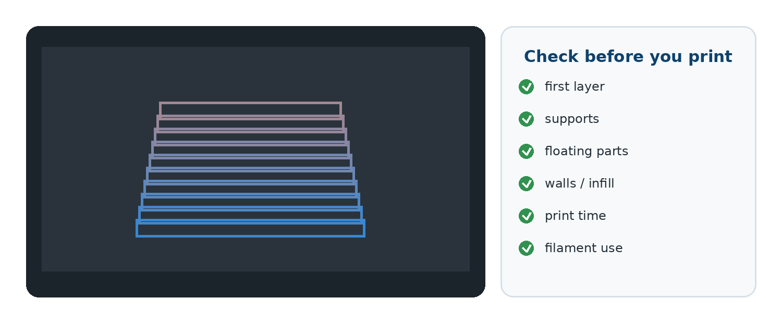782x323 pixels.
Task: Click the green checkmark beside first layer
Action: [526, 87]
